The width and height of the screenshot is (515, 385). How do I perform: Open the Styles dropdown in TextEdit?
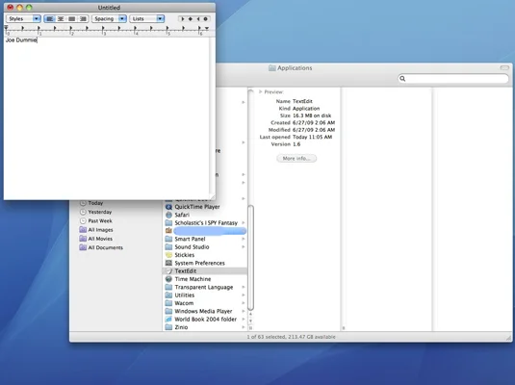pyautogui.click(x=23, y=18)
